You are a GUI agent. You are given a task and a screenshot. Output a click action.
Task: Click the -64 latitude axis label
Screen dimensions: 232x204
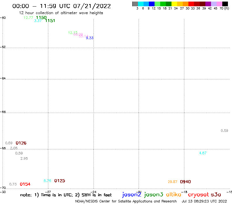click(x=3, y=78)
